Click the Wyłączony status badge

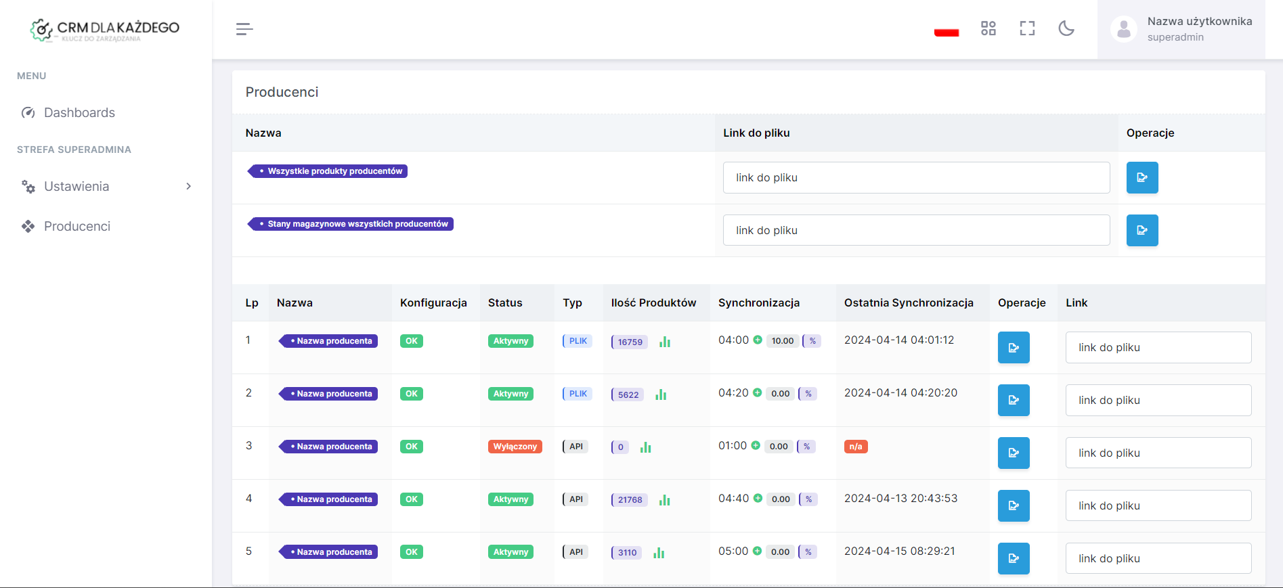pyautogui.click(x=515, y=447)
